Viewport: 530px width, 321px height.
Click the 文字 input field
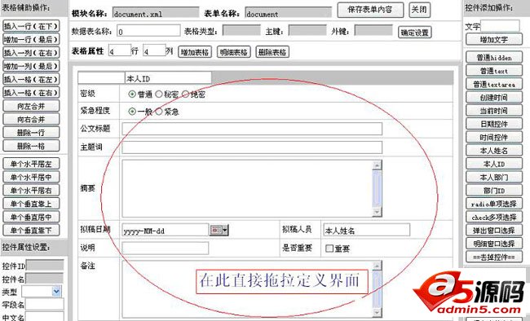[500, 26]
